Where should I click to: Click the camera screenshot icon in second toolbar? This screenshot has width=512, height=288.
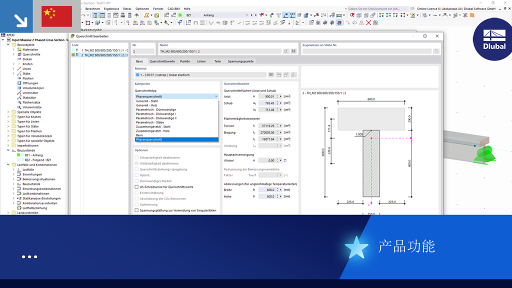pos(375,23)
